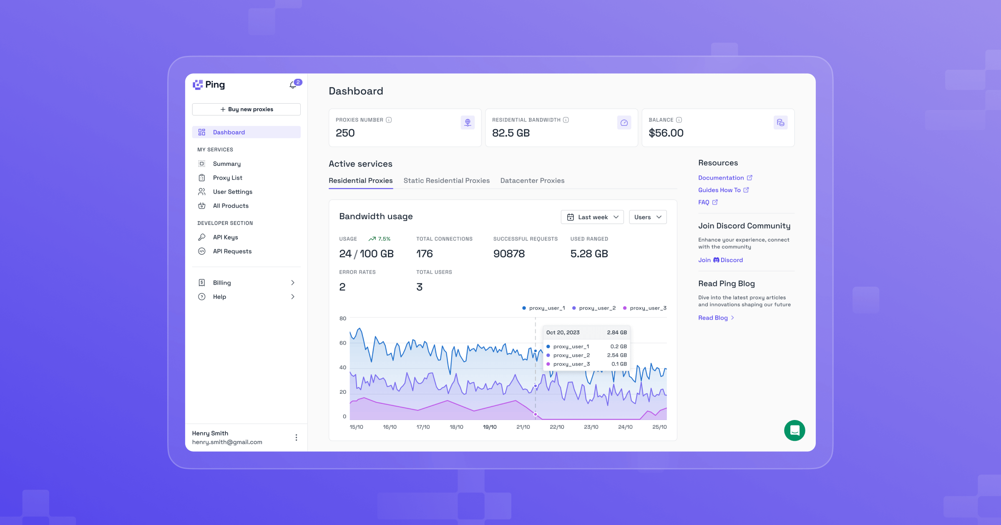Click the API Keys icon
Screen dimensions: 1001x525
coord(202,237)
